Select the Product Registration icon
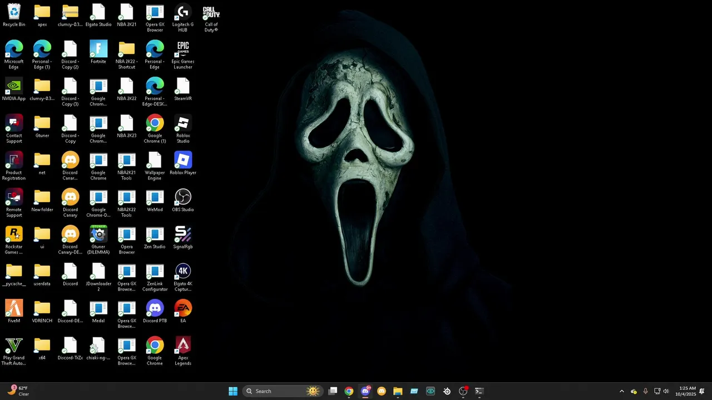Screen dimensions: 712x400 (14, 166)
